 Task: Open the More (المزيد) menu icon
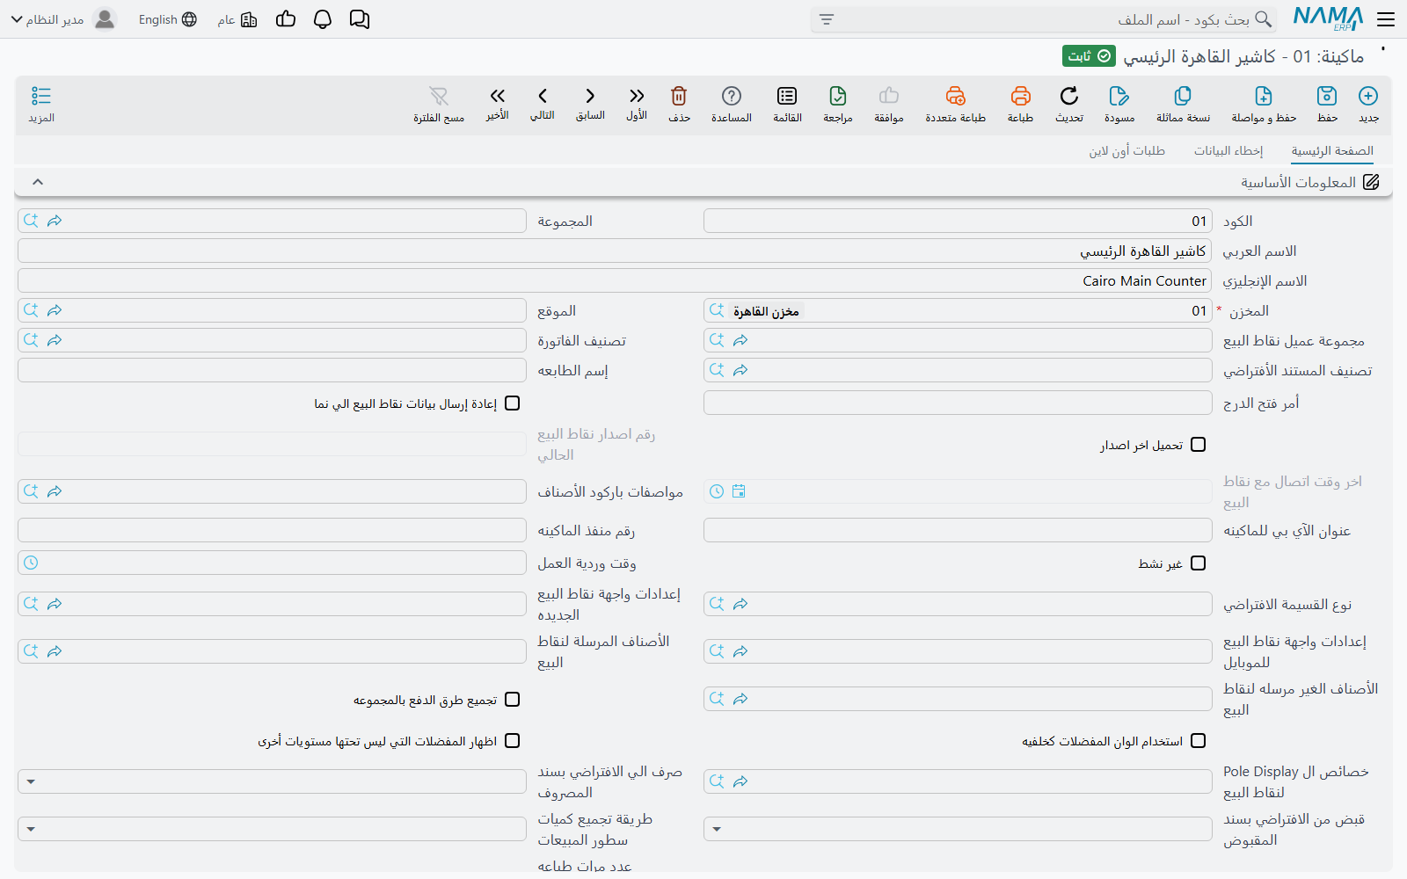pos(41,96)
